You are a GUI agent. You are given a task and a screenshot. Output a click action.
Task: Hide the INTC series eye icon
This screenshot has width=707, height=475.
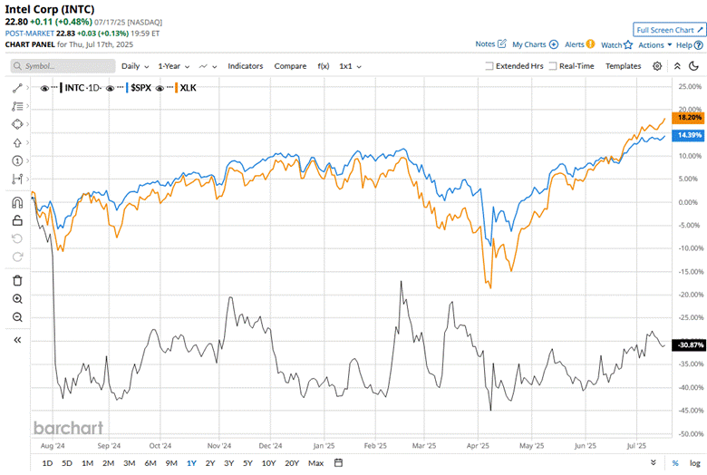[44, 89]
